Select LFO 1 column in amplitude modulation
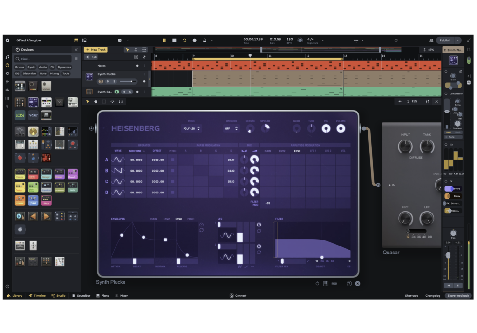Viewport: 477px width, 333px height. pyautogui.click(x=313, y=151)
